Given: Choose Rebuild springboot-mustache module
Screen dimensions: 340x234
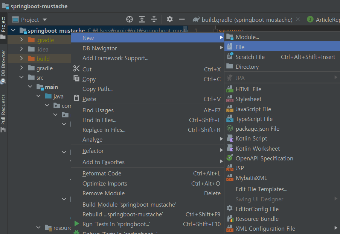Looking at the screenshot, I should click(148, 214).
